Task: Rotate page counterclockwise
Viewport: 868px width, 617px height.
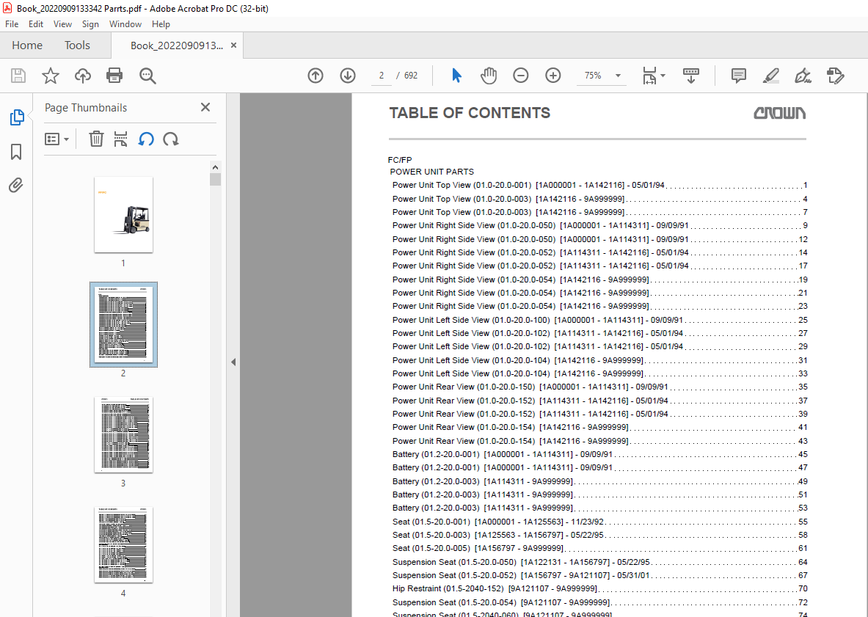Action: pos(146,139)
